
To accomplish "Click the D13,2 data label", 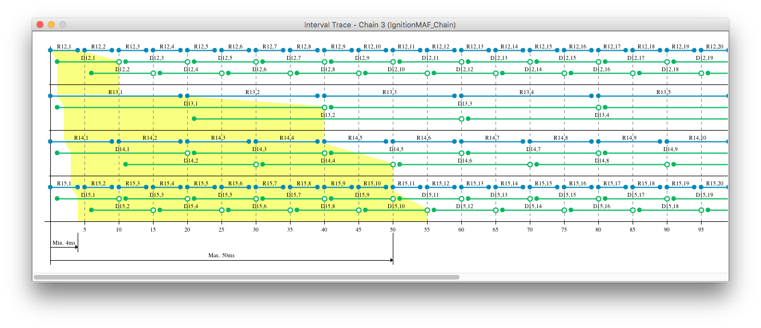I will pyautogui.click(x=328, y=115).
